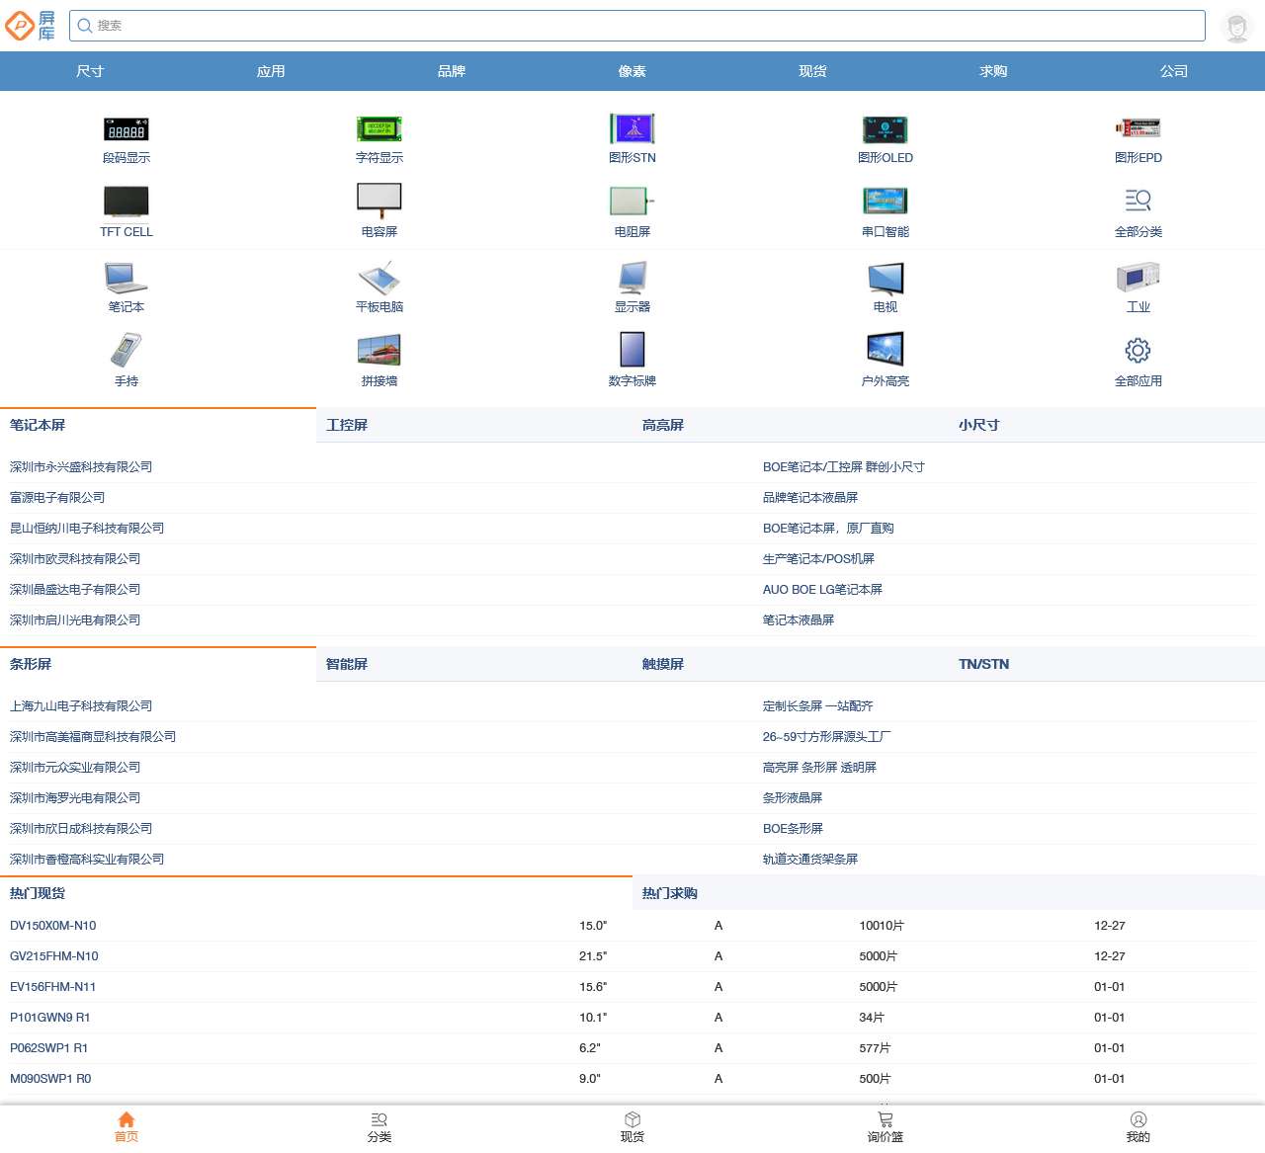Select the 图形OLED category icon
Image resolution: width=1265 pixels, height=1153 pixels.
(885, 130)
